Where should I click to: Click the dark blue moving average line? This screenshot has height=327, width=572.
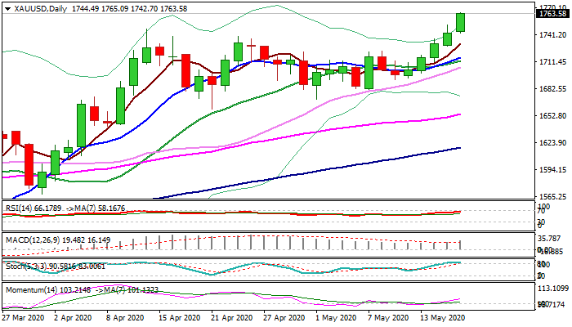coord(327,168)
